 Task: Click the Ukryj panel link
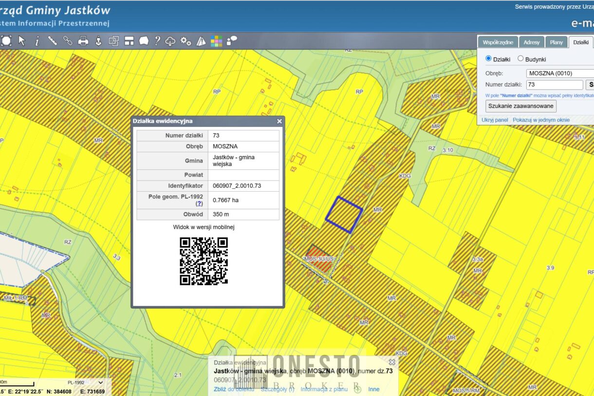[x=495, y=120]
